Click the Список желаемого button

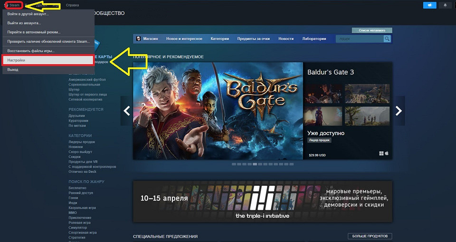372,30
